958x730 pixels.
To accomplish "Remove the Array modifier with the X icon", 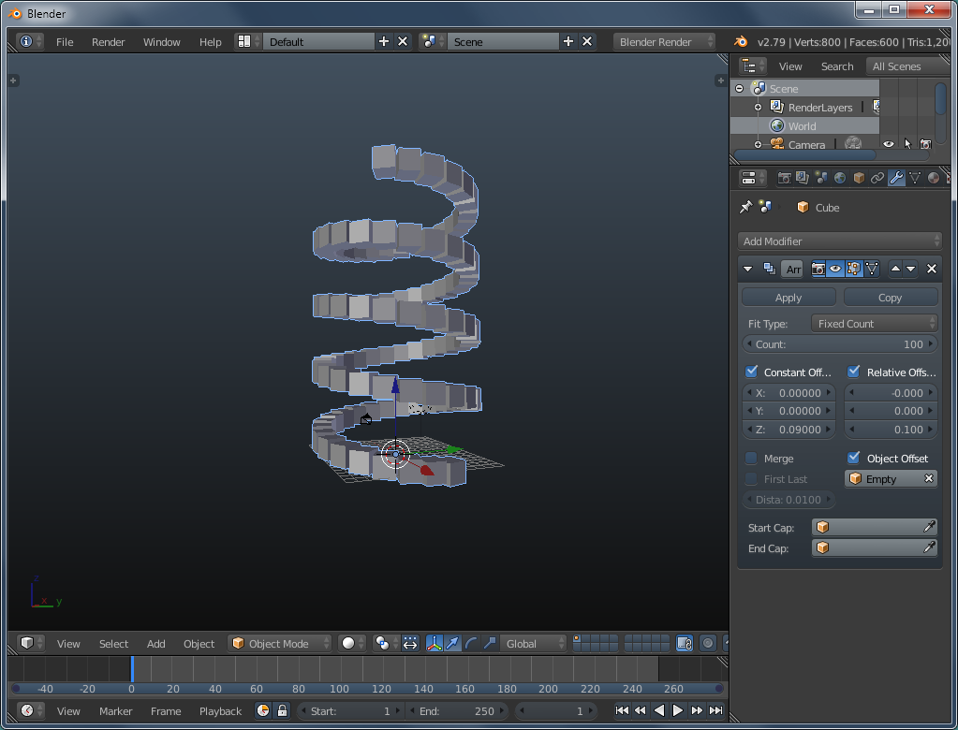I will pyautogui.click(x=931, y=269).
